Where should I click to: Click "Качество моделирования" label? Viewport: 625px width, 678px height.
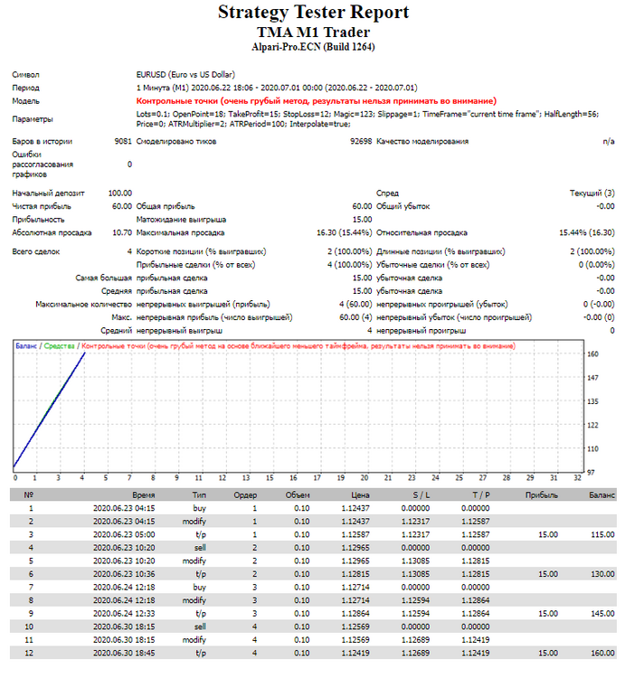[x=422, y=141]
